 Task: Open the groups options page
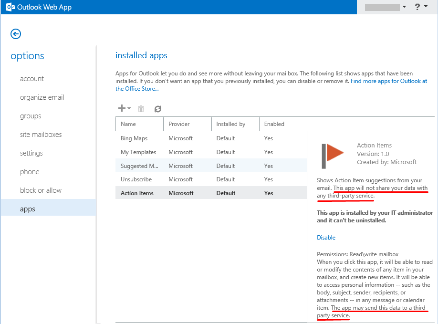point(31,116)
